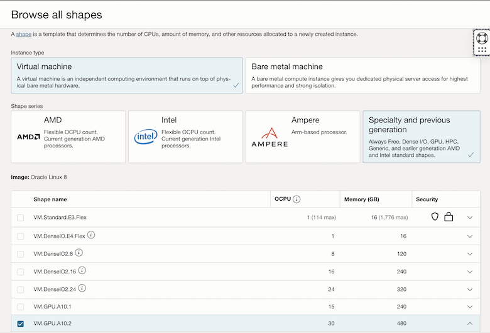490x333 pixels.
Task: Select the VM.DenseIO2.8 checkbox
Action: tap(21, 254)
